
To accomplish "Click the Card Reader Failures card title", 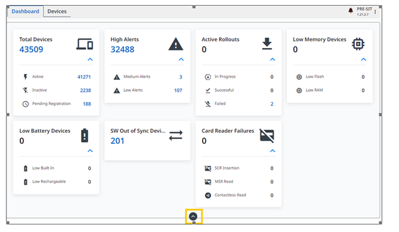I will pyautogui.click(x=228, y=131).
